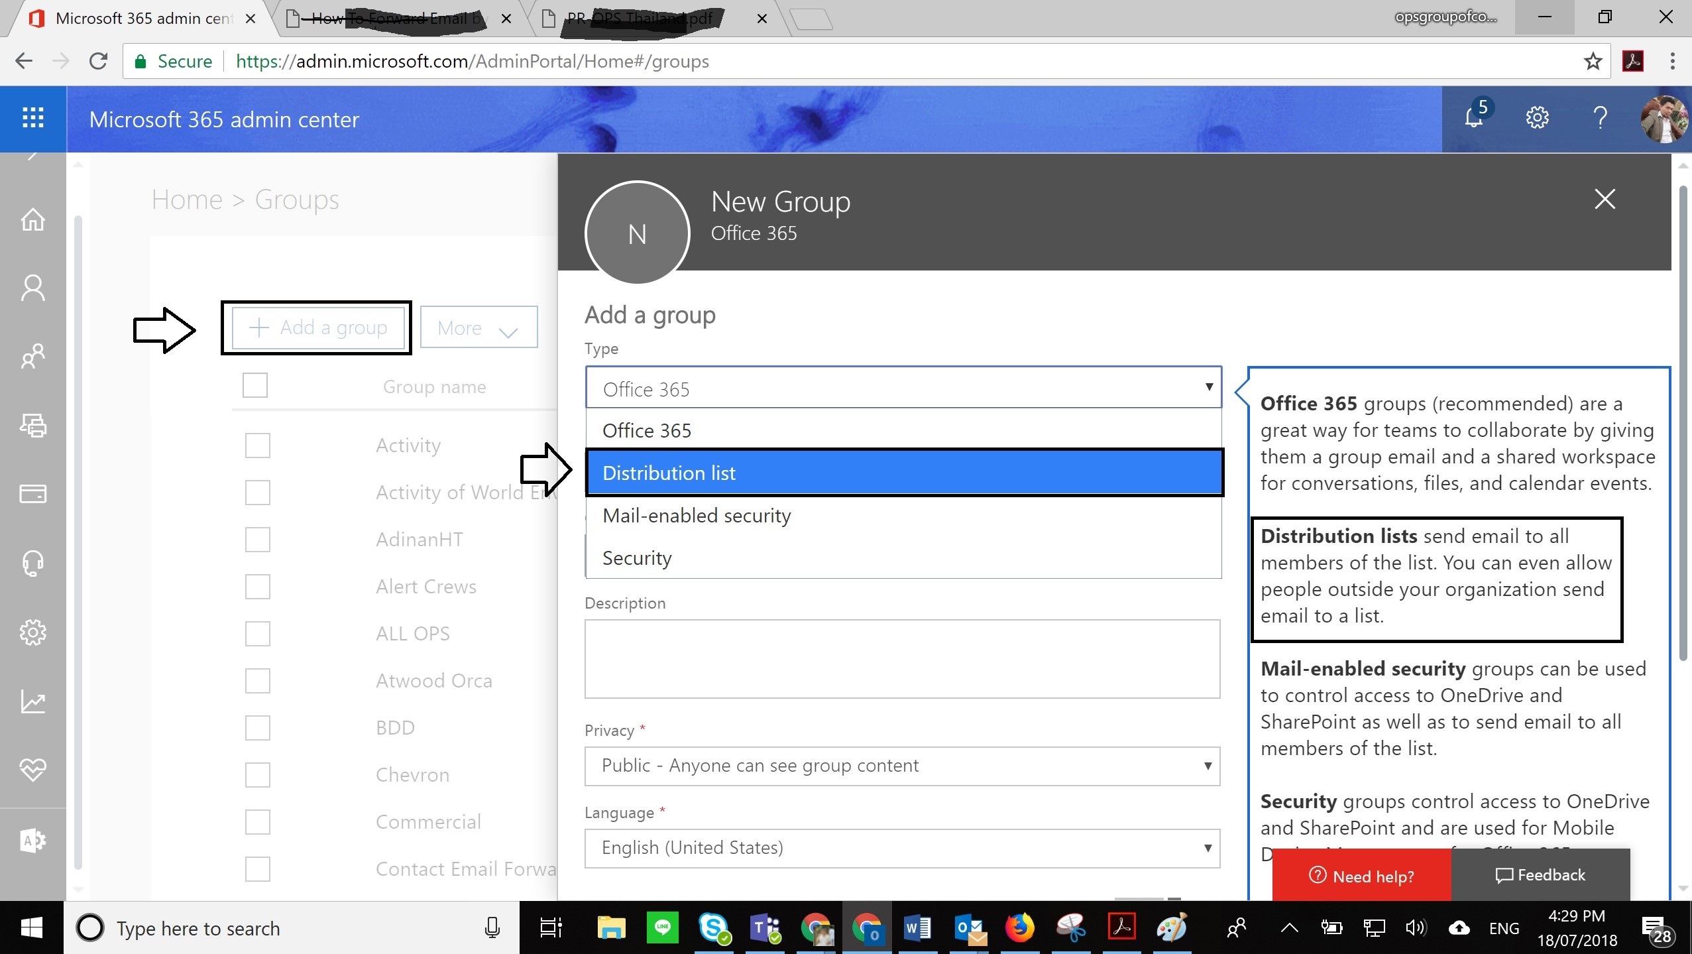Open the Billing card icon in left navigation
This screenshot has height=954, width=1692.
point(32,495)
